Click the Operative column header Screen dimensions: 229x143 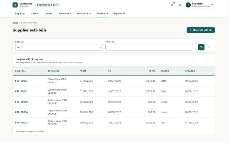pyautogui.click(x=53, y=71)
